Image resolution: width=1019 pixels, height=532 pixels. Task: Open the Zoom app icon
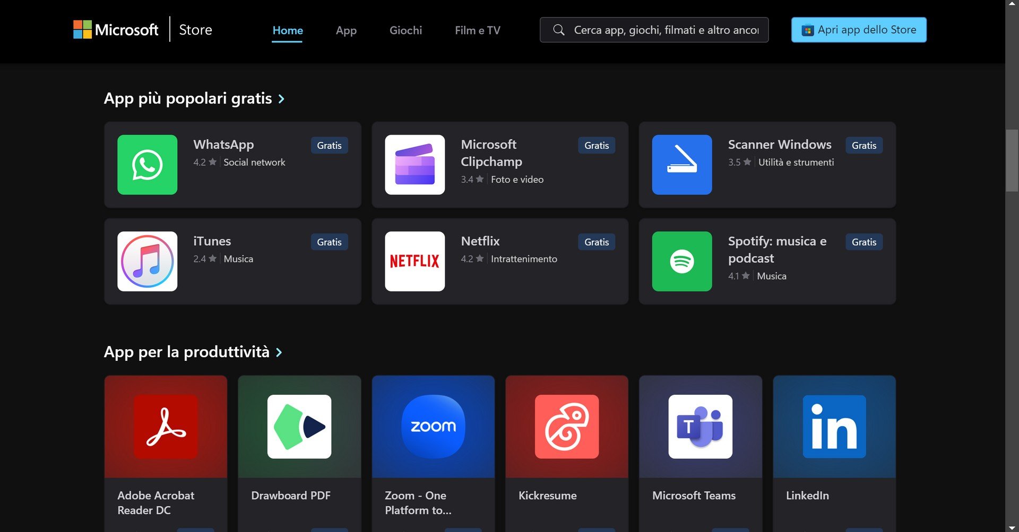(x=433, y=426)
